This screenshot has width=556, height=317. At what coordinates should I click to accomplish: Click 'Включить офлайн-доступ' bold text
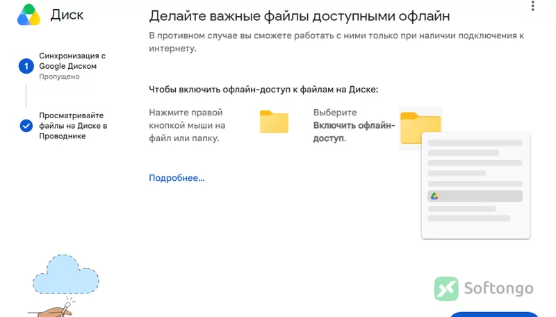(x=354, y=132)
